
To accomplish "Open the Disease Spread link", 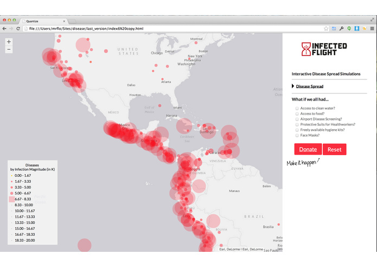I will click(x=309, y=86).
